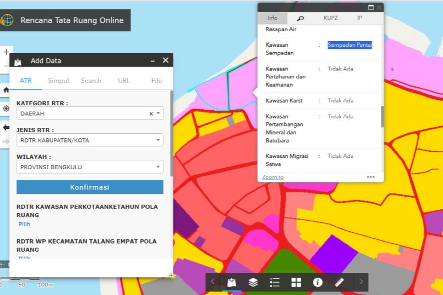Image resolution: width=443 pixels, height=295 pixels.
Task: Switch to the Simpul tab
Action: (x=58, y=80)
